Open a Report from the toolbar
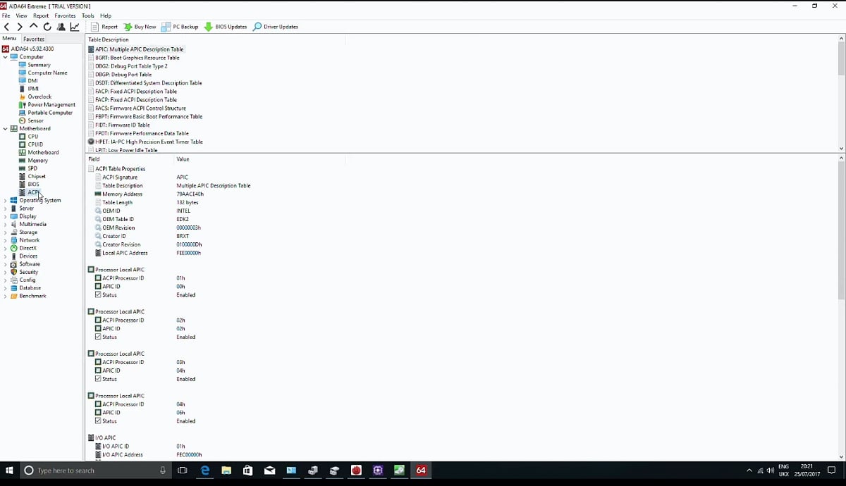Screen dimensions: 846x486 [104, 27]
